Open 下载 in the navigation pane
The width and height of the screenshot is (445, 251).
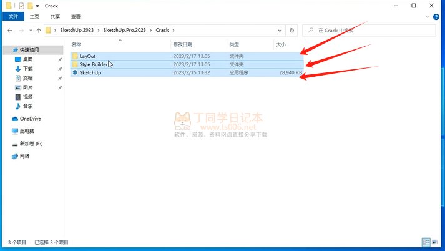[28, 69]
